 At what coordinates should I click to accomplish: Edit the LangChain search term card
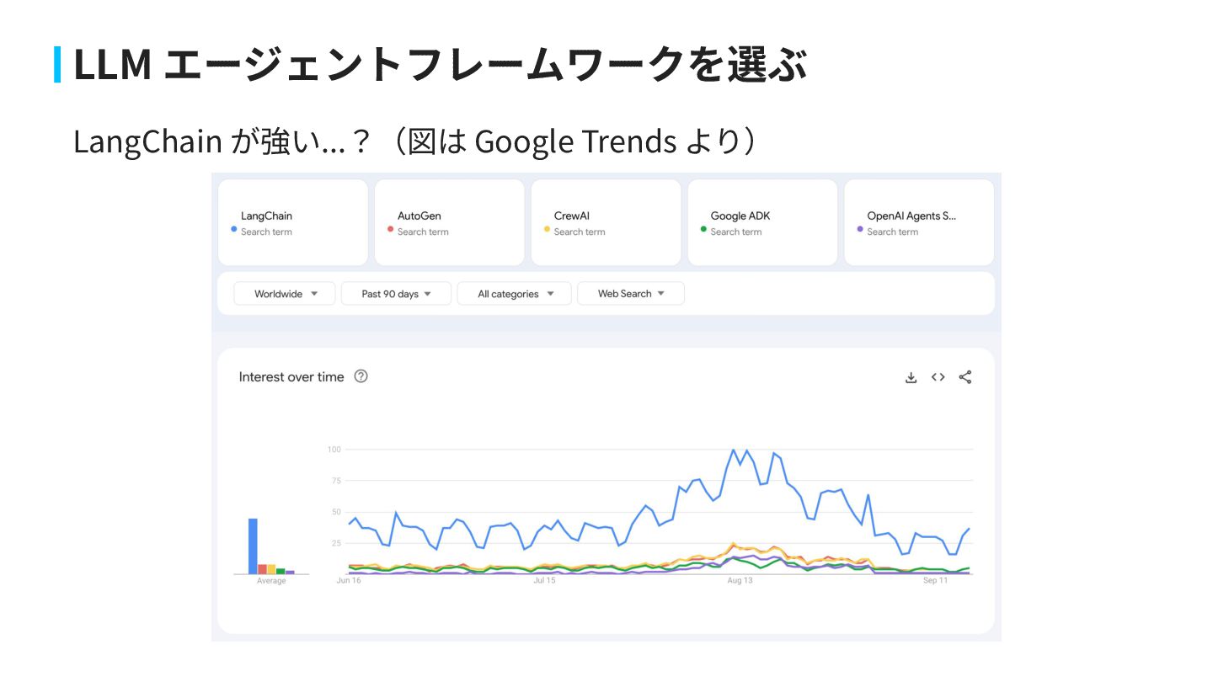[293, 222]
